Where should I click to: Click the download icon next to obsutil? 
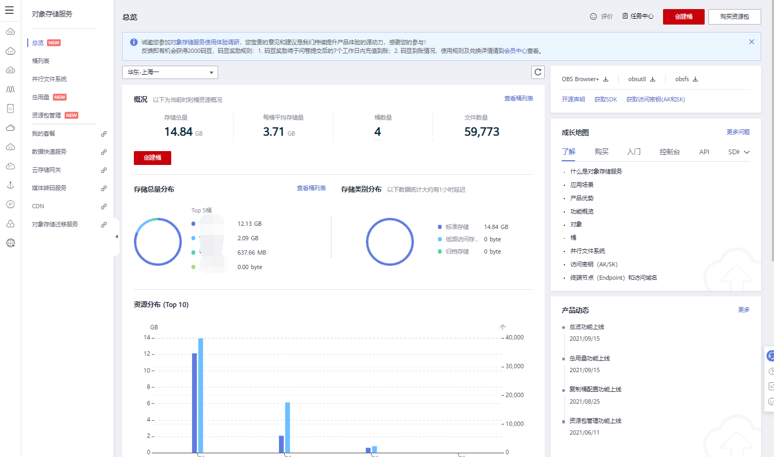[652, 79]
